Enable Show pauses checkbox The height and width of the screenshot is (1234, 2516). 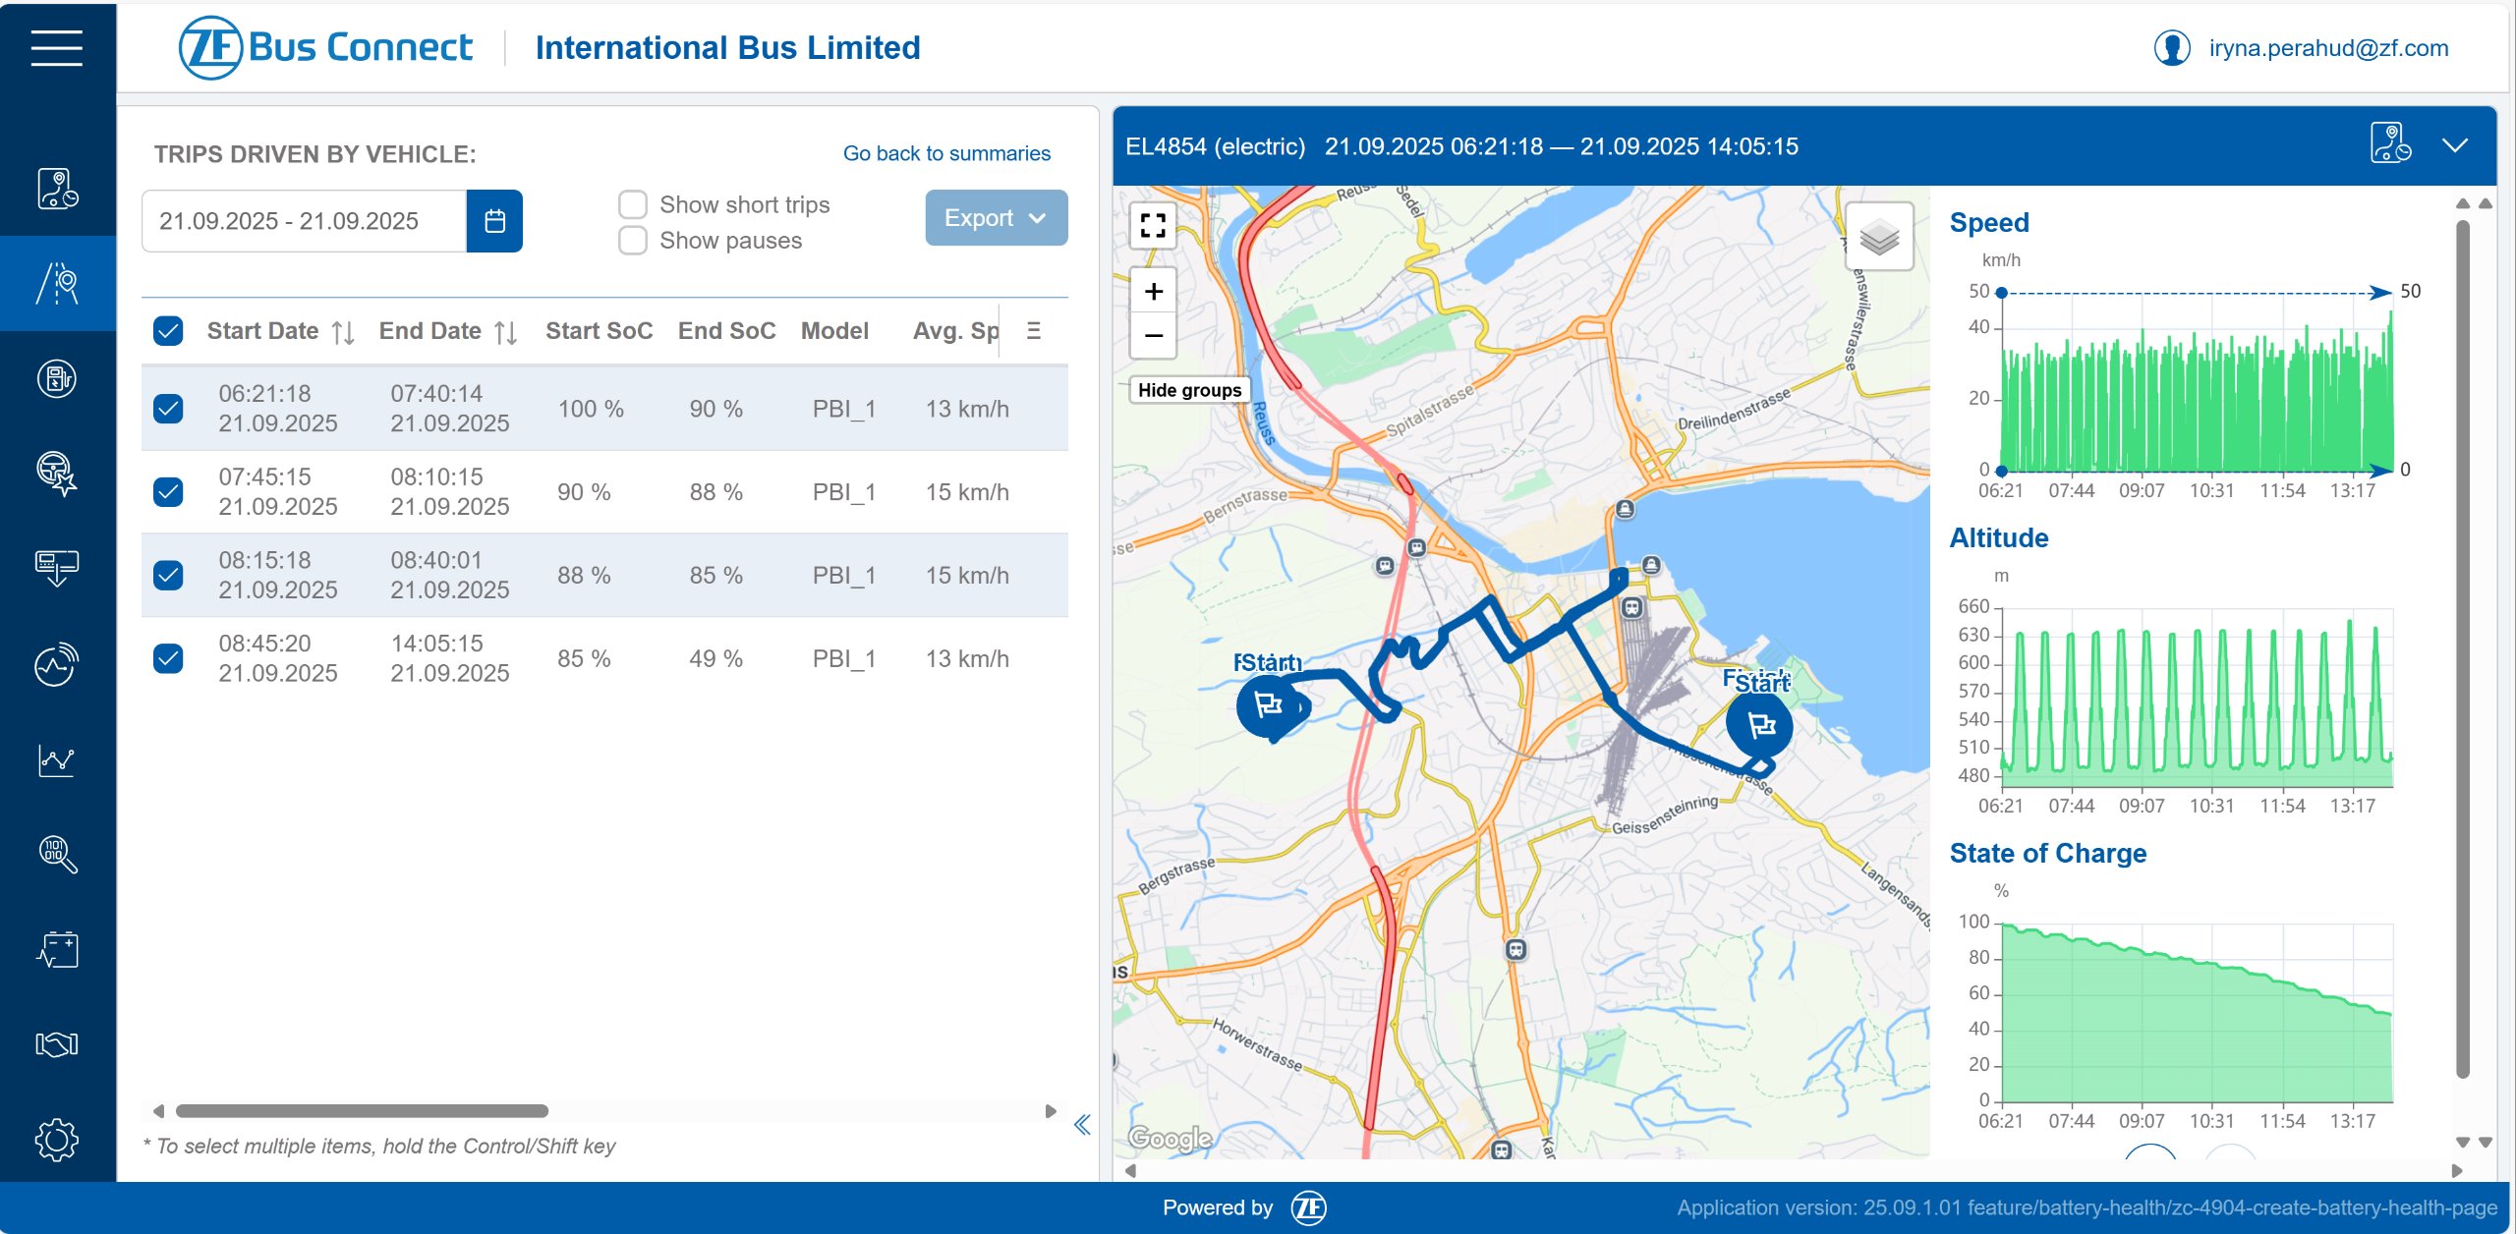(x=633, y=241)
